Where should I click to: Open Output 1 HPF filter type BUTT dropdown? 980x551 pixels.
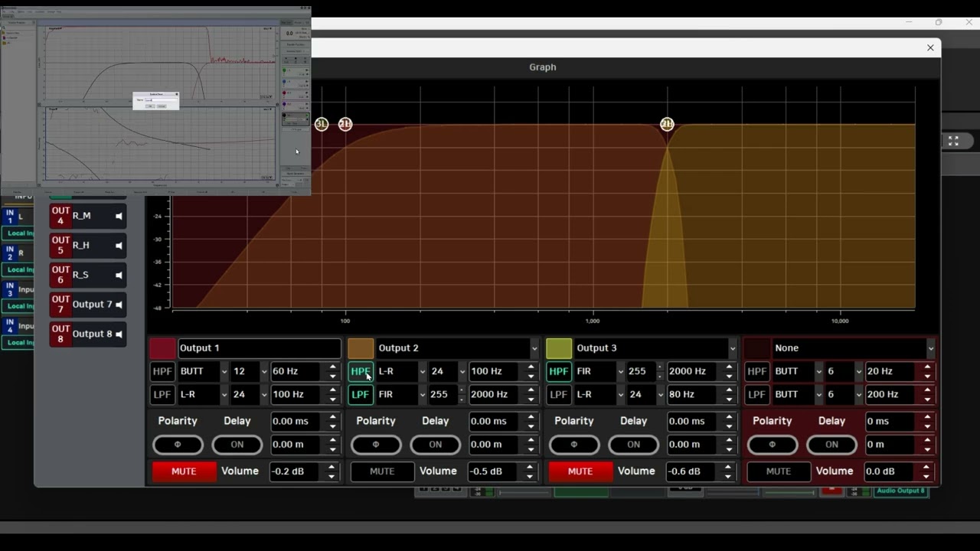tap(203, 371)
